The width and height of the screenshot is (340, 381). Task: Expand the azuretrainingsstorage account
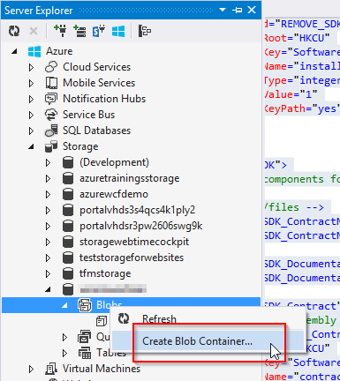point(48,178)
